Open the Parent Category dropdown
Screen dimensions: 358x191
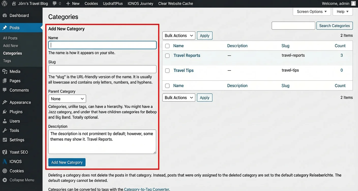tap(67, 99)
